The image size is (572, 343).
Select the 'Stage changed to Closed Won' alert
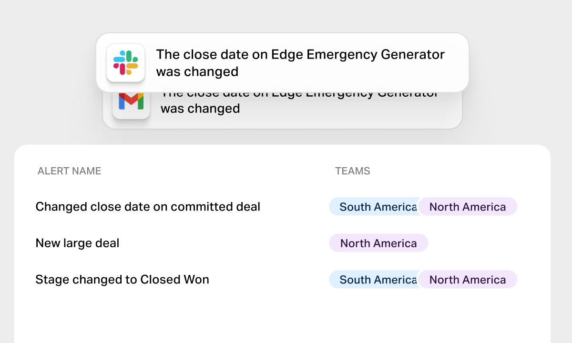pos(122,280)
